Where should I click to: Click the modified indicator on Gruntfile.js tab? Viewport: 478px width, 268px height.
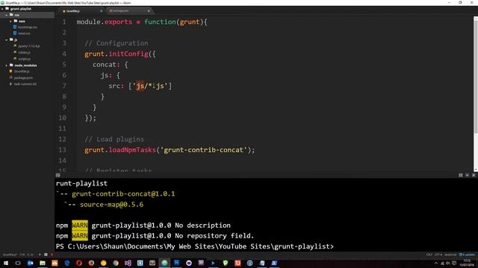(x=102, y=11)
